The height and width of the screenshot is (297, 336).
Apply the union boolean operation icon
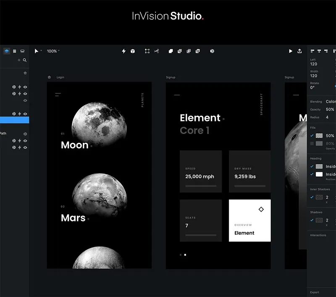171,51
